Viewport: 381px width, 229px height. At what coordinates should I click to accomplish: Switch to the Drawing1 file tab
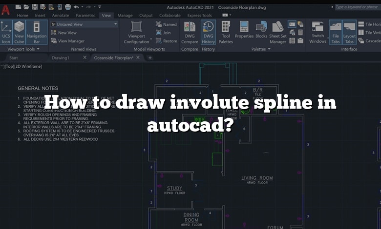(61, 57)
